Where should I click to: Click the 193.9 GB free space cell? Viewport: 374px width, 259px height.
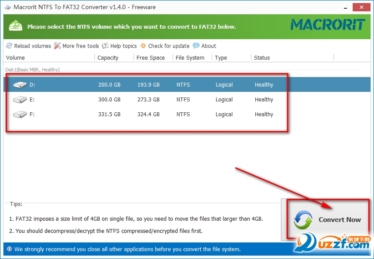tap(148, 85)
